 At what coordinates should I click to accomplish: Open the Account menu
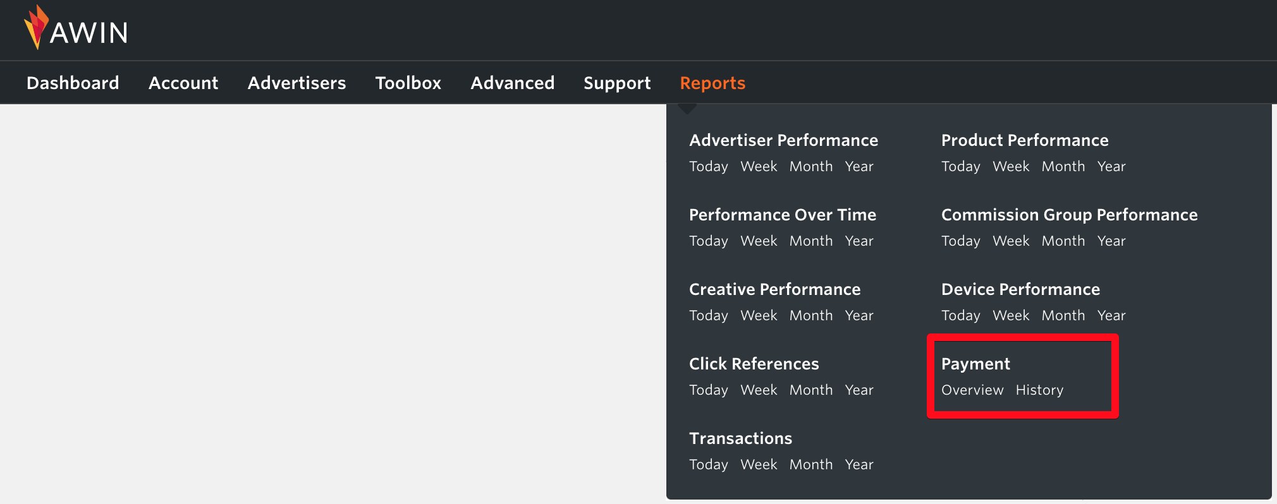coord(183,83)
